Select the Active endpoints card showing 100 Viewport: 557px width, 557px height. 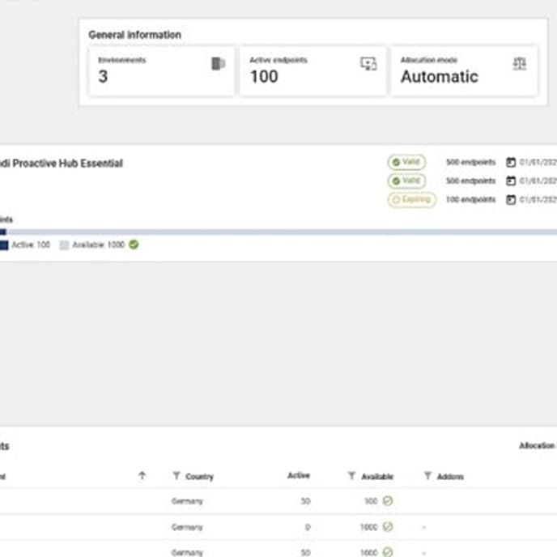click(x=313, y=71)
